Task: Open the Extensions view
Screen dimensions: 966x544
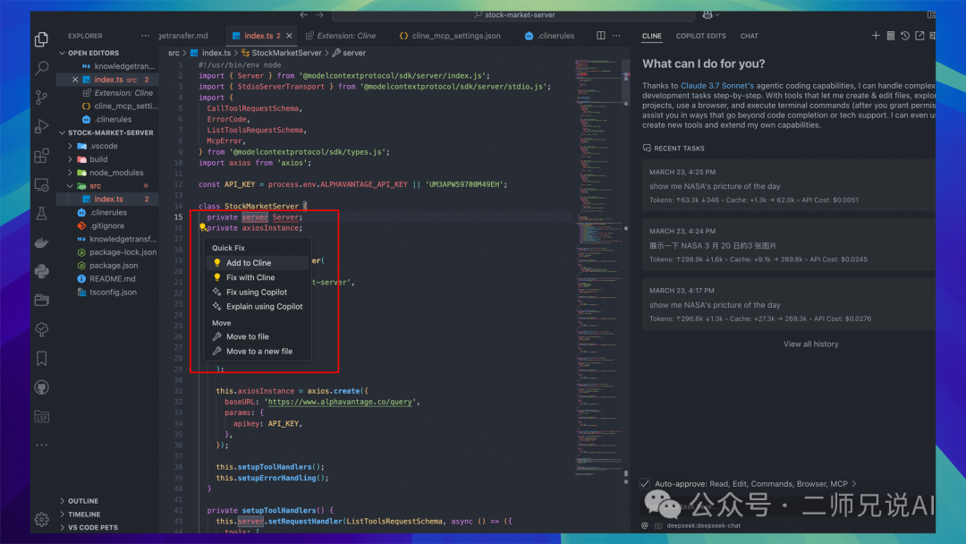Action: pos(41,156)
